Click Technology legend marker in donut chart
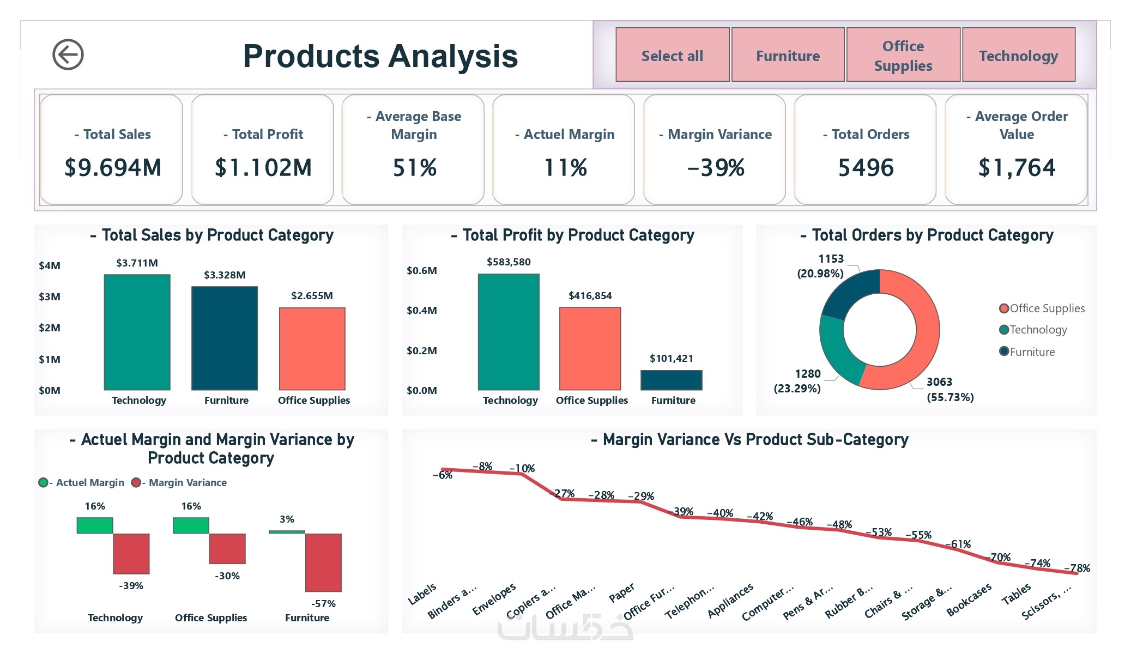Viewport: 1131px width, 654px height. (x=1003, y=330)
